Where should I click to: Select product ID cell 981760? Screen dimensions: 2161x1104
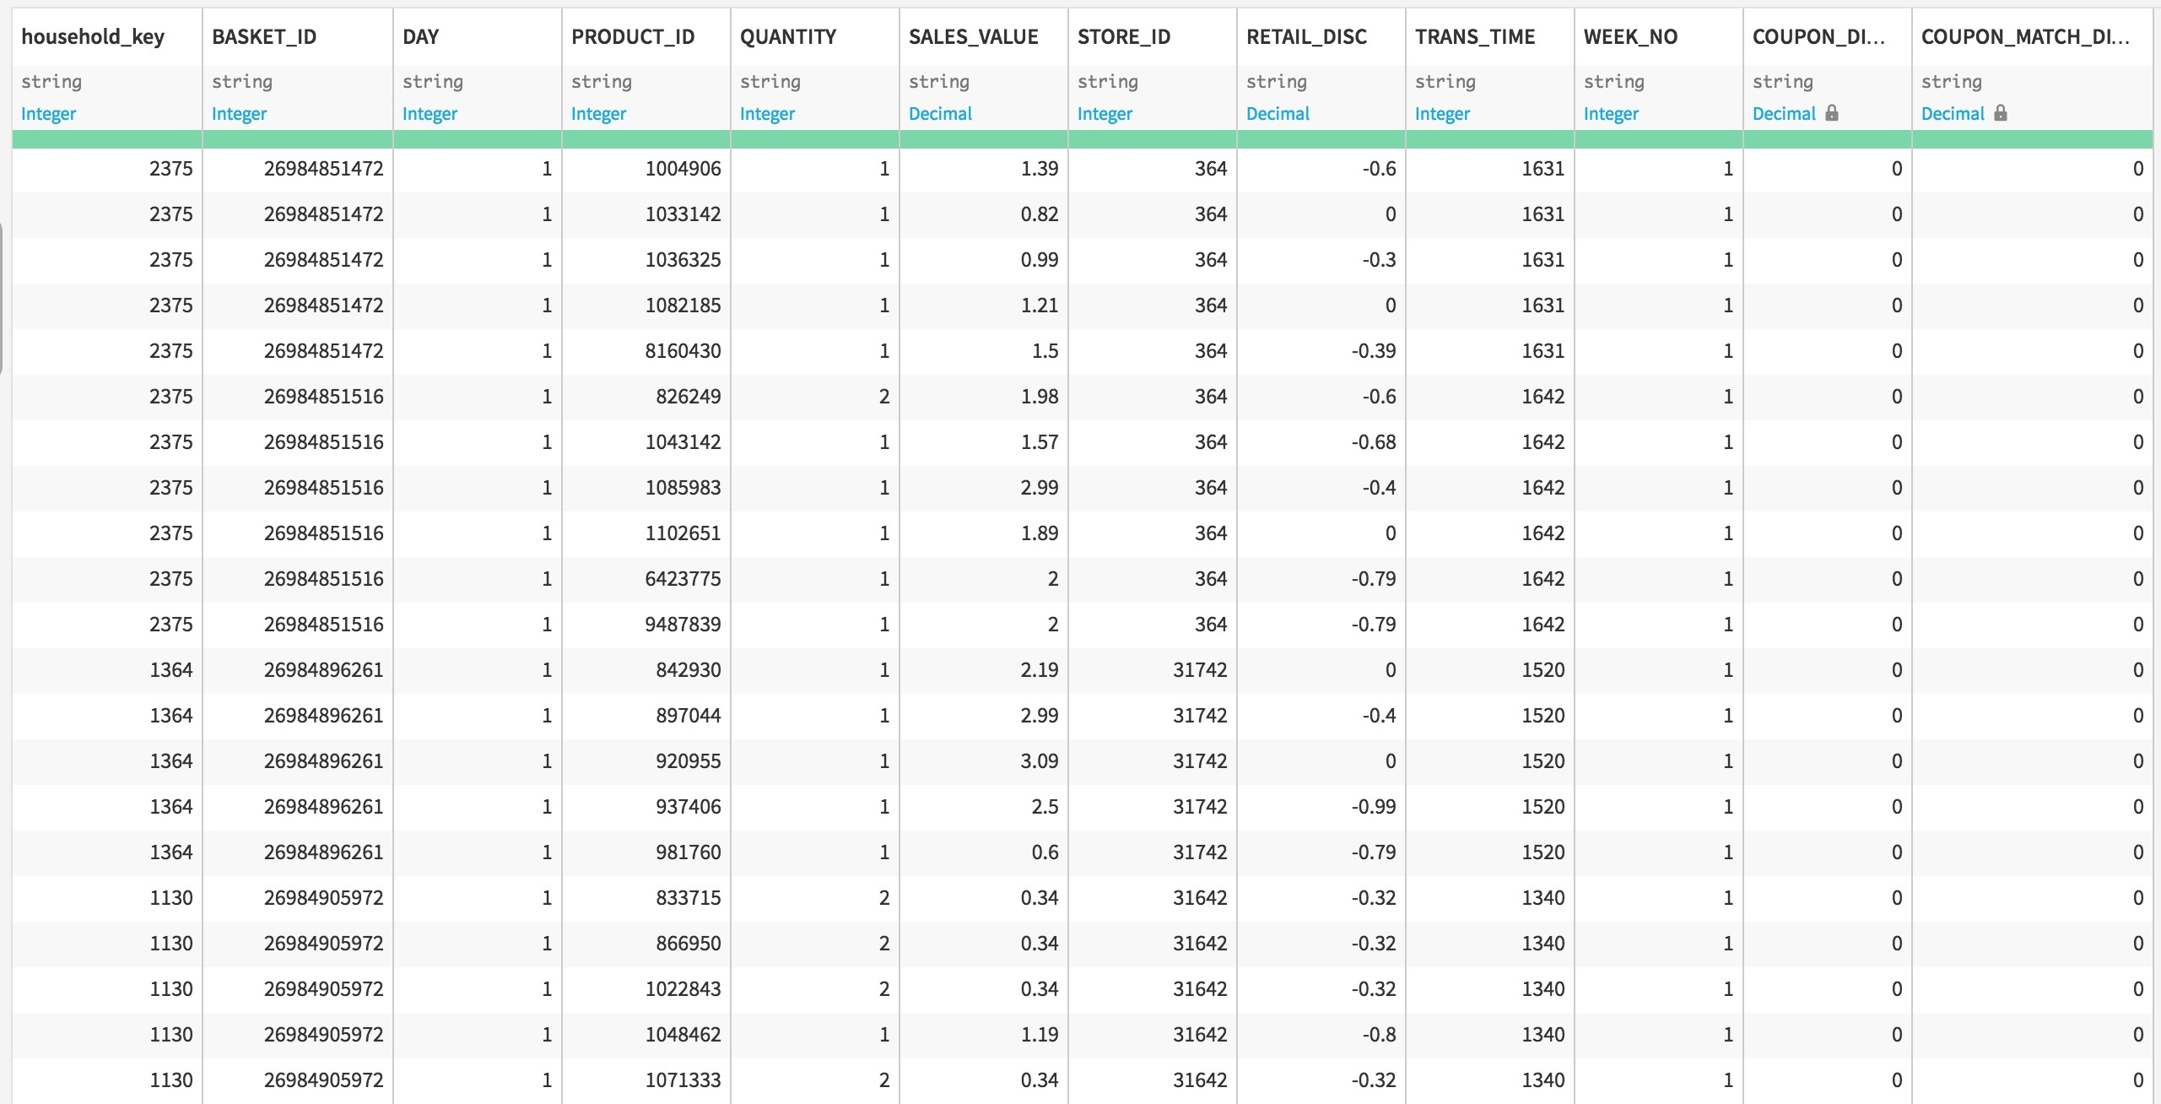pyautogui.click(x=646, y=852)
